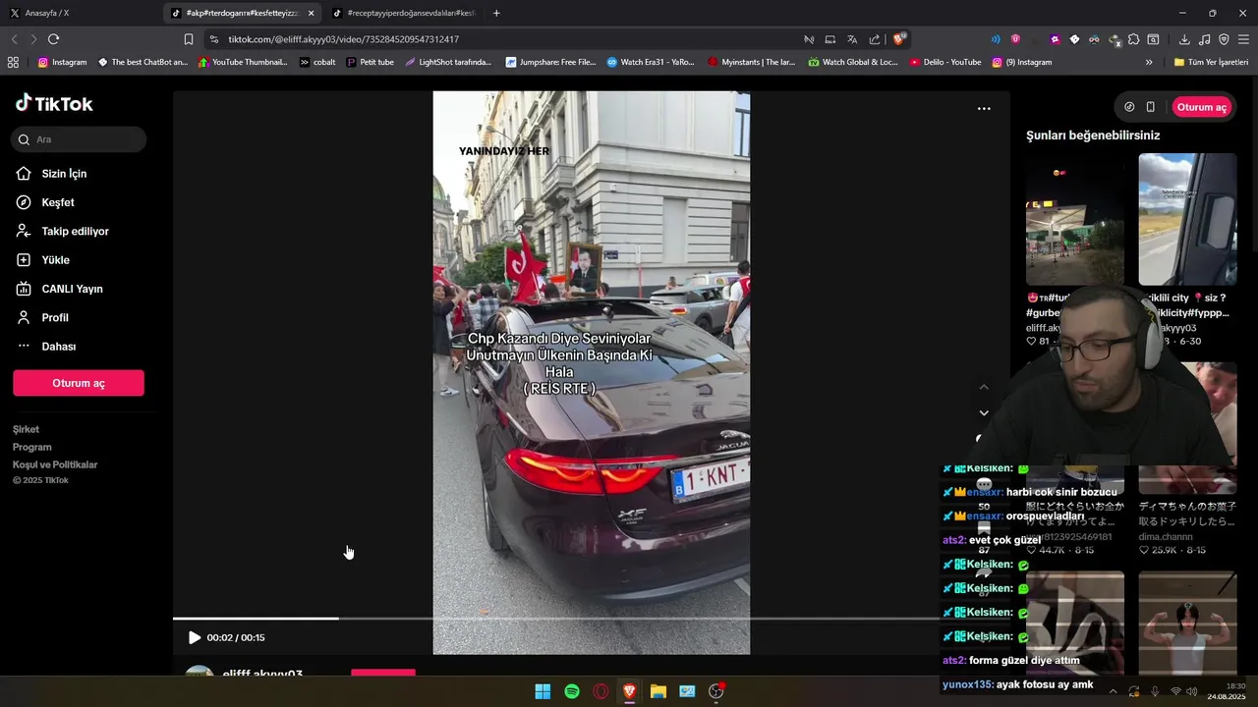Click the TikTok logo

(x=54, y=103)
